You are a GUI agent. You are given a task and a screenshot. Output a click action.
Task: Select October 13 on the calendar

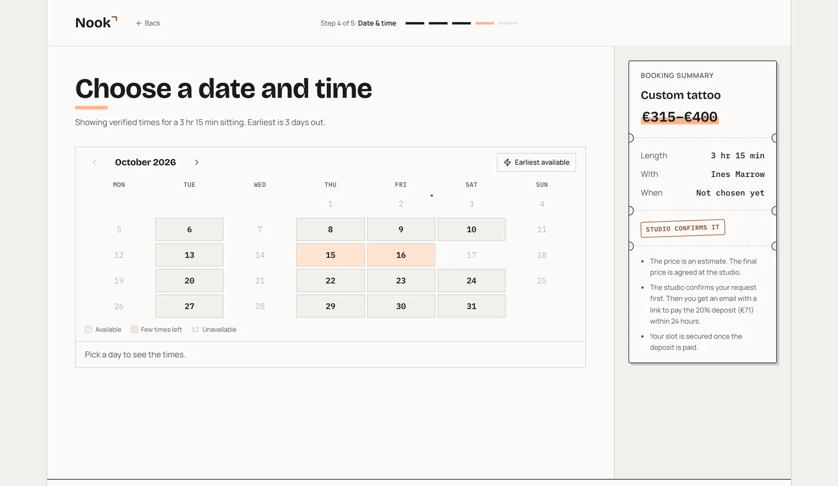[190, 255]
